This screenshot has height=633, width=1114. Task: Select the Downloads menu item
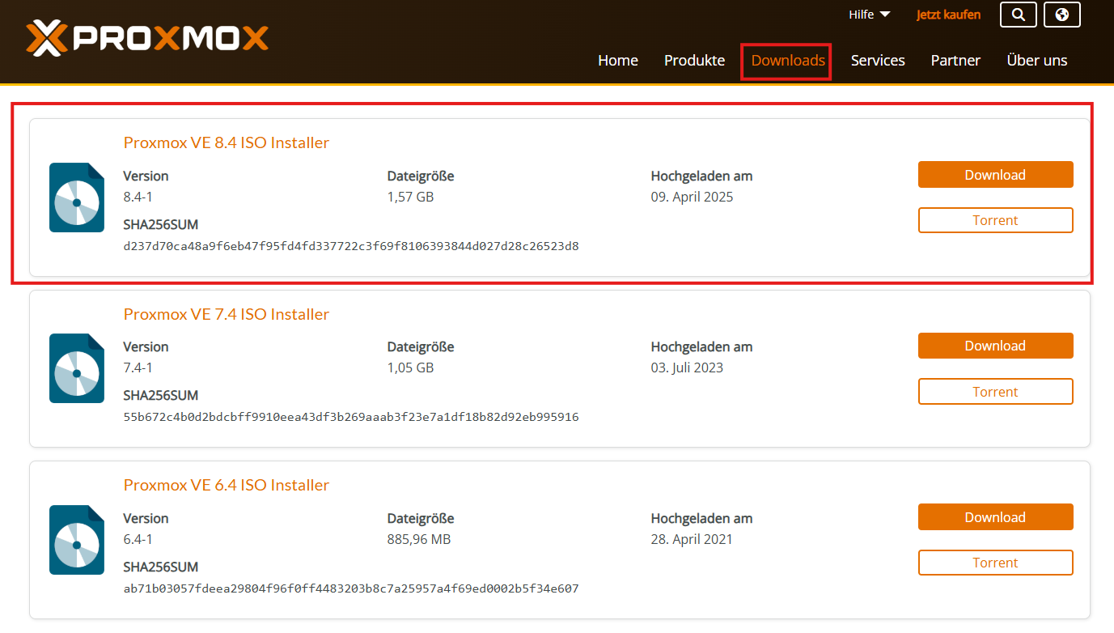788,61
